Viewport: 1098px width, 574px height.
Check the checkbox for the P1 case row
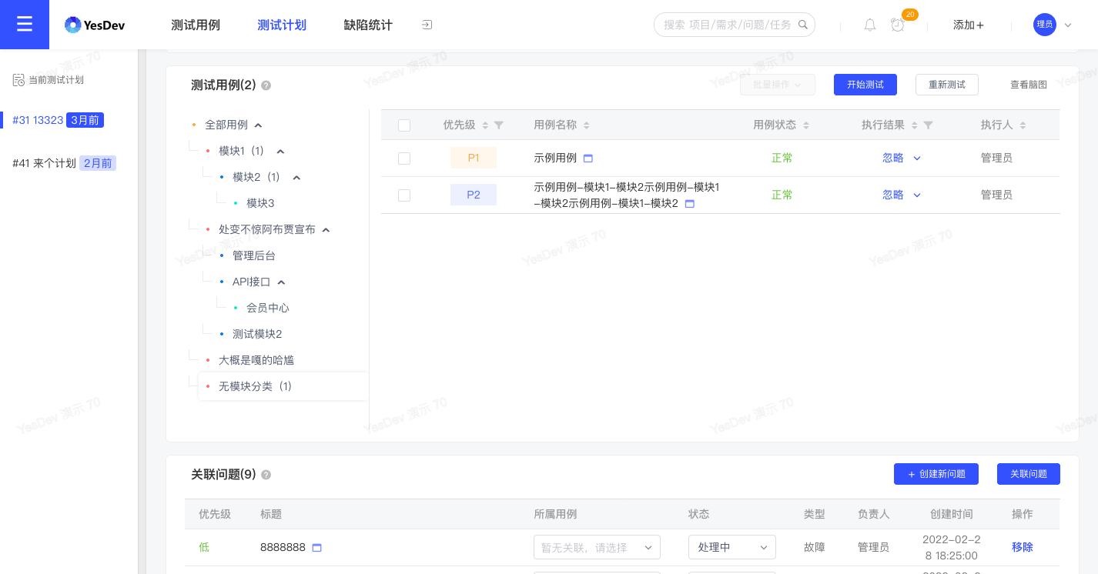point(404,159)
